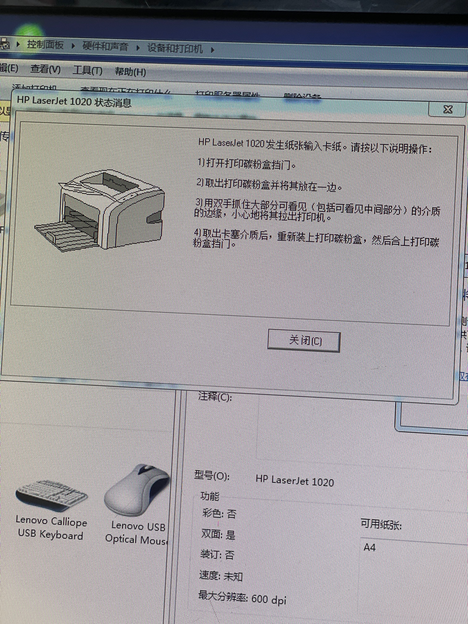Open the partially visible 编辑(E) menu
Screen dimensions: 468x624
9,68
